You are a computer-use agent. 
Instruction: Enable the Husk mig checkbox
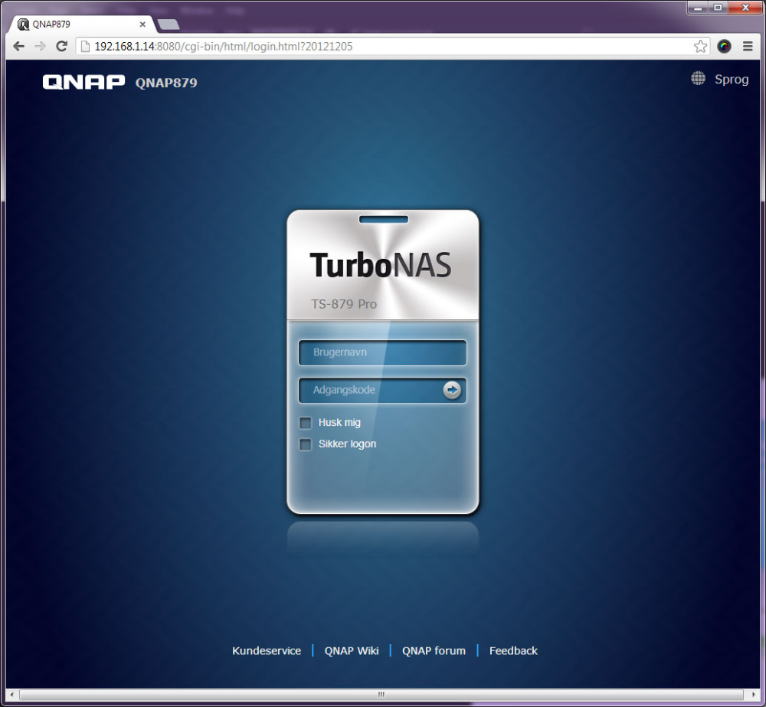pyautogui.click(x=306, y=423)
